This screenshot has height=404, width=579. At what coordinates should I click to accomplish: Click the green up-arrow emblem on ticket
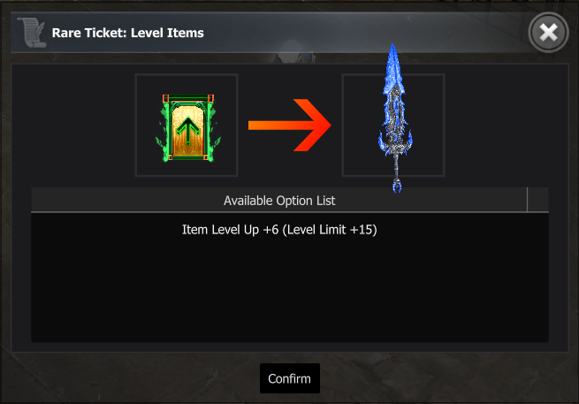[187, 132]
